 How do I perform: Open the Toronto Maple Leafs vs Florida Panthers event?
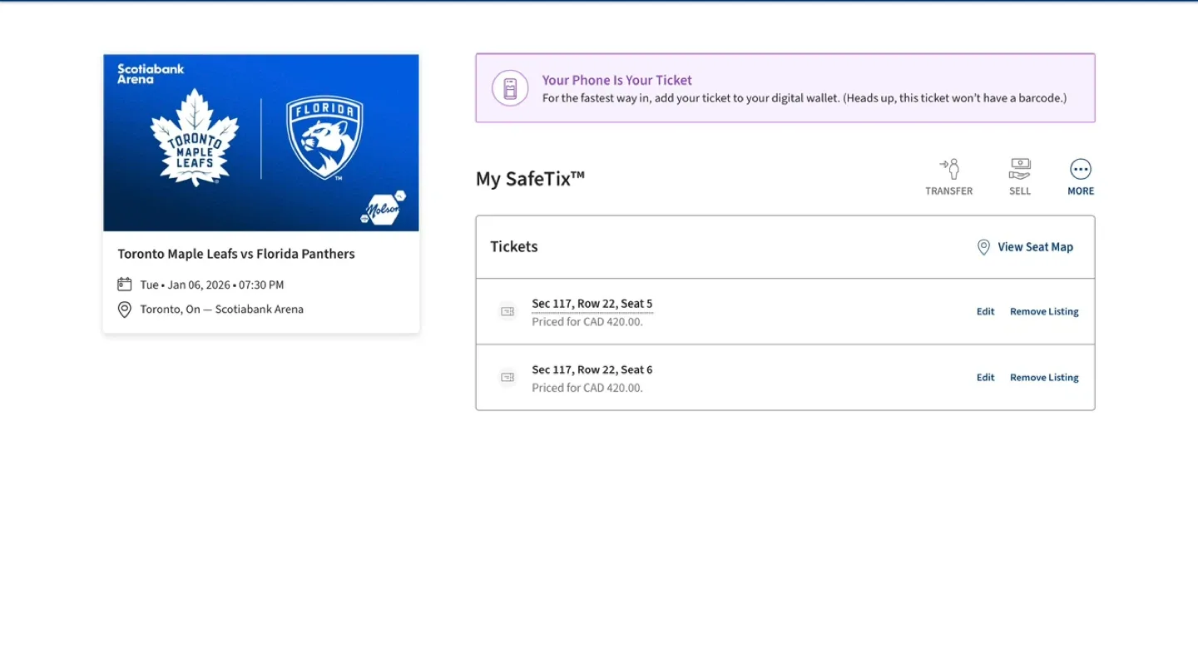click(x=235, y=253)
